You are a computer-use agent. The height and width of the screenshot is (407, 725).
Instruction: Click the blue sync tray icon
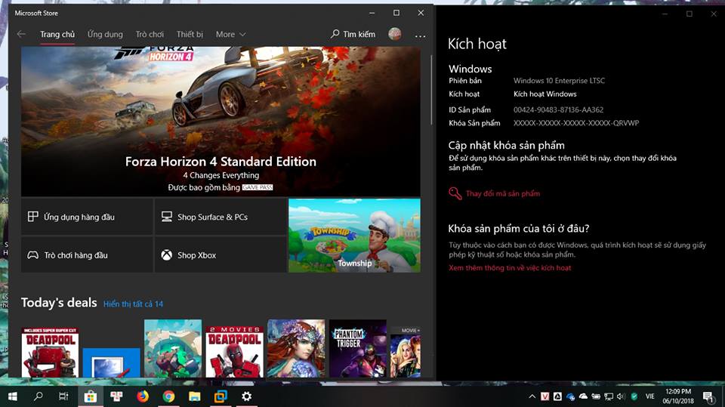click(x=571, y=396)
